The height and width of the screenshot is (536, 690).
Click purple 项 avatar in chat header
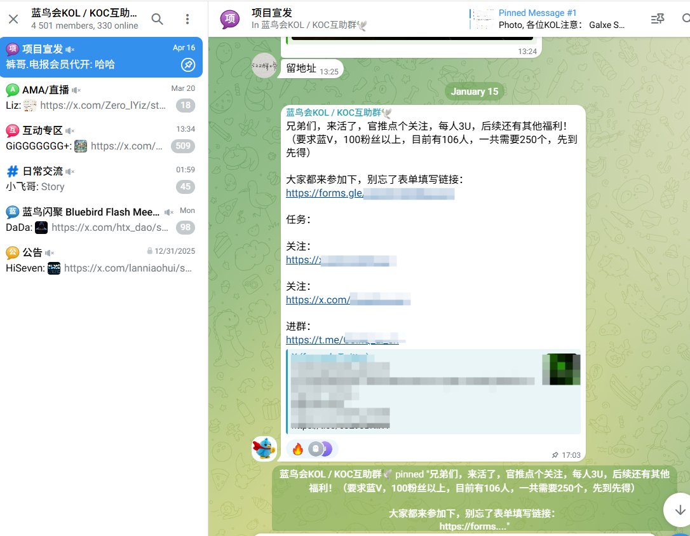pos(230,19)
